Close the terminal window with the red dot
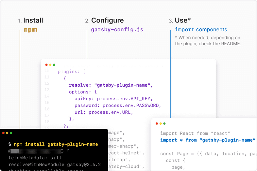The image size is (257, 171). pos(3,133)
